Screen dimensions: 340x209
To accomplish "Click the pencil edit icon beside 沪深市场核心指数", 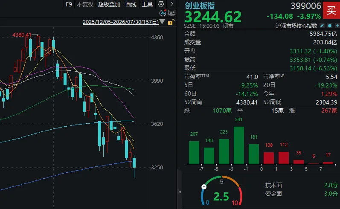I will pos(322,26).
